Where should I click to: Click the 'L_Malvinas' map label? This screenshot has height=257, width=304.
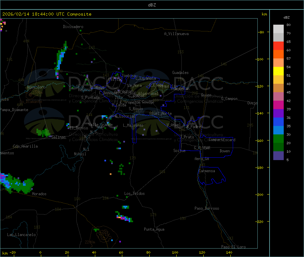[x=133, y=125]
